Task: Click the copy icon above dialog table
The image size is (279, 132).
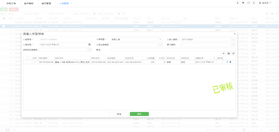Action: (228, 53)
